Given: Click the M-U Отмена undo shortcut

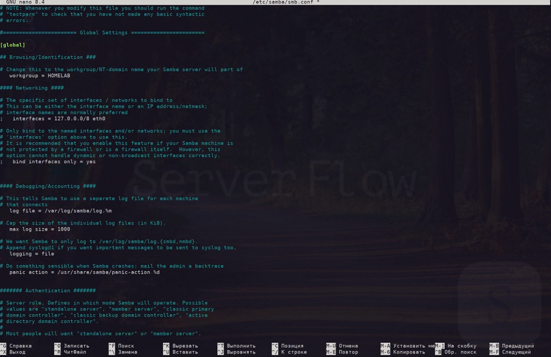Looking at the screenshot, I should pyautogui.click(x=342, y=346).
